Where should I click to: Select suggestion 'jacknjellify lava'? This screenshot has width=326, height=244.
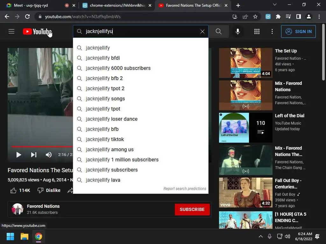(141, 180)
